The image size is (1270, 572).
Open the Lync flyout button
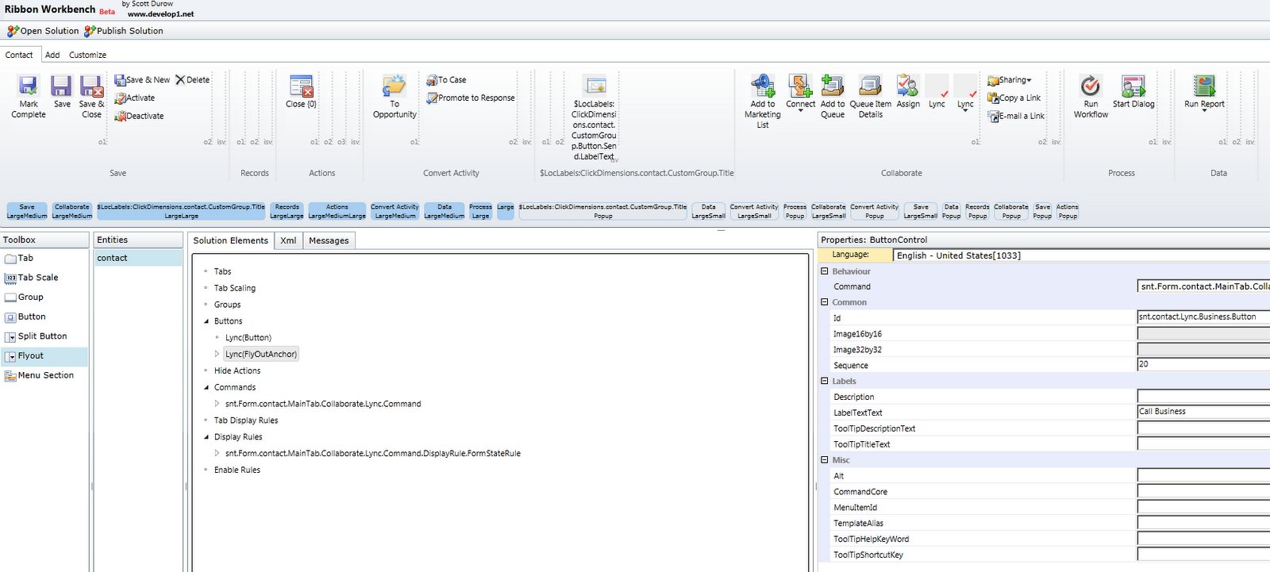(966, 94)
